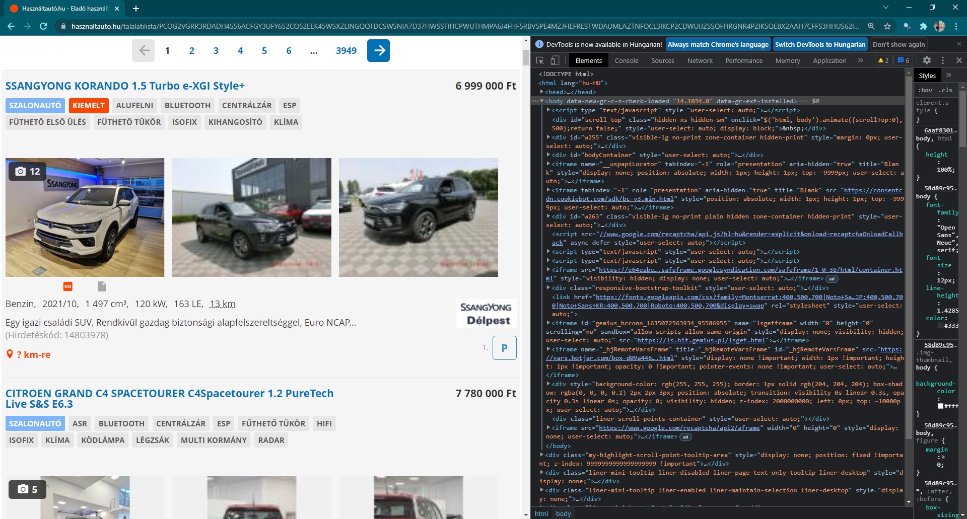
Task: Click the document icon under Korando photos
Action: 102,286
